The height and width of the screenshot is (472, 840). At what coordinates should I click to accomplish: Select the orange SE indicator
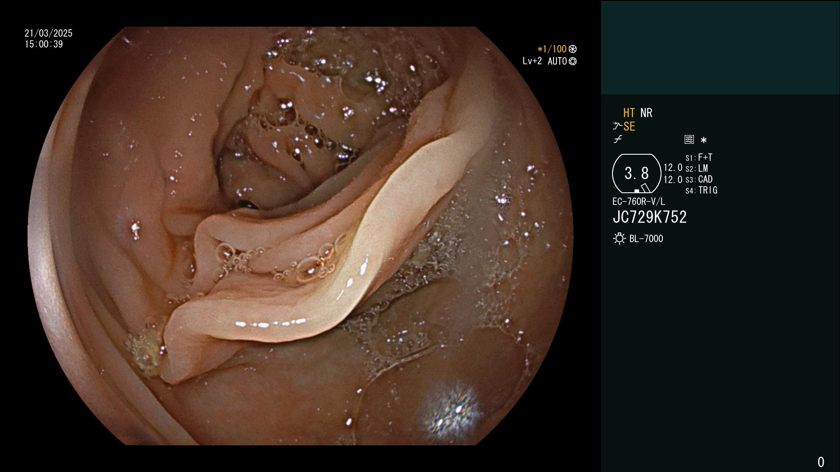pos(629,127)
